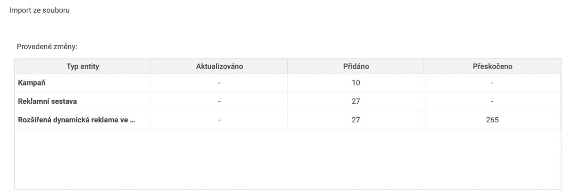Click the Typ entity column header
The height and width of the screenshot is (195, 571).
[x=83, y=67]
